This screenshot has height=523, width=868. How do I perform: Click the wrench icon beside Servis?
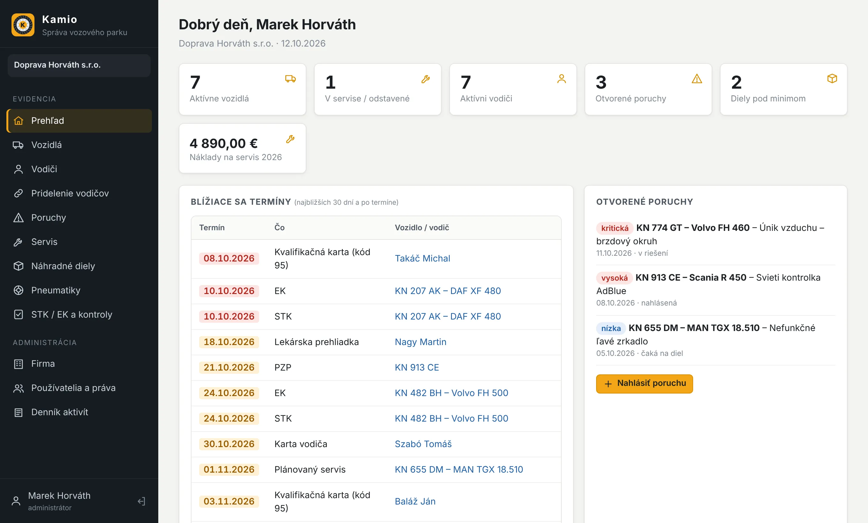(18, 242)
